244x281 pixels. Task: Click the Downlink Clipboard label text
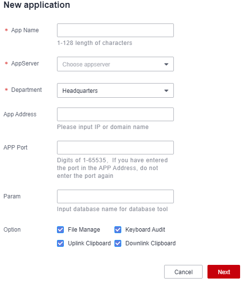click(x=150, y=243)
